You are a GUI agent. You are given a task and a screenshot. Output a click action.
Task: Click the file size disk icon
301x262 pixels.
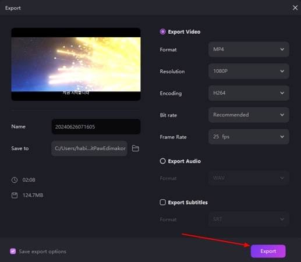click(x=15, y=195)
